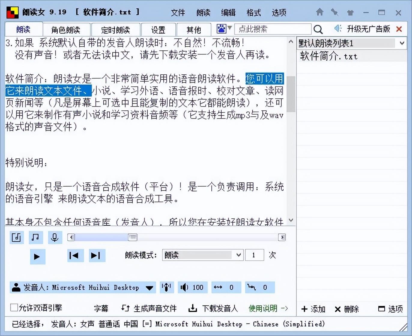
Task: Open the skin shirt icon
Action: pyautogui.click(x=350, y=12)
